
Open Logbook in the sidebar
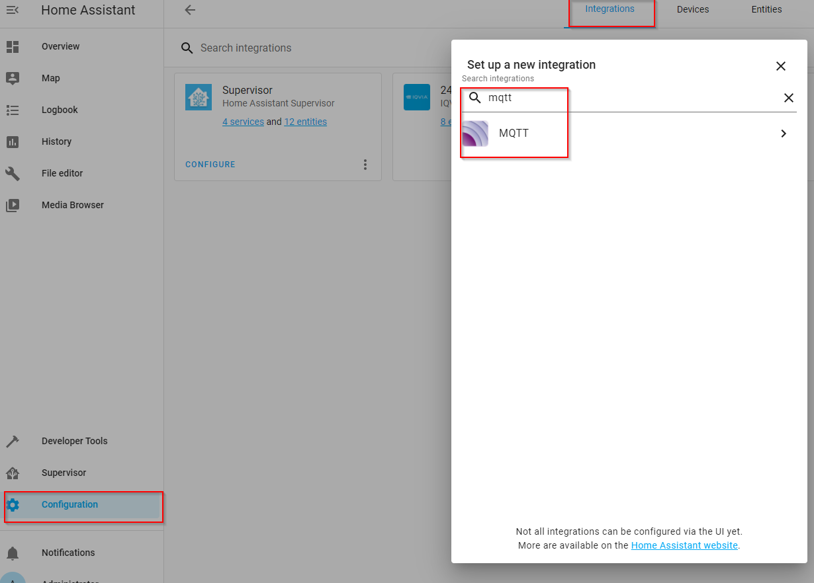point(81,110)
